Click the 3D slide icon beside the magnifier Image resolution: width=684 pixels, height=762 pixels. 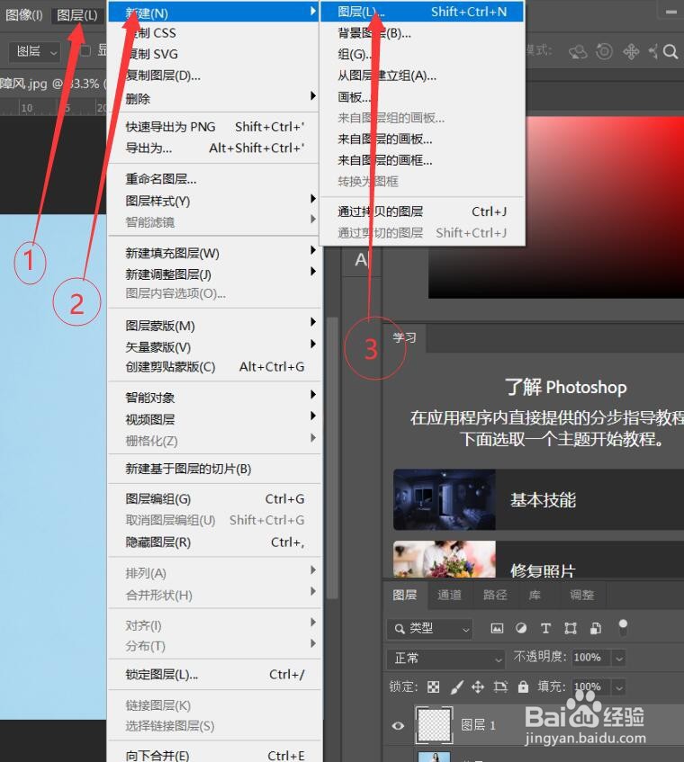click(654, 51)
